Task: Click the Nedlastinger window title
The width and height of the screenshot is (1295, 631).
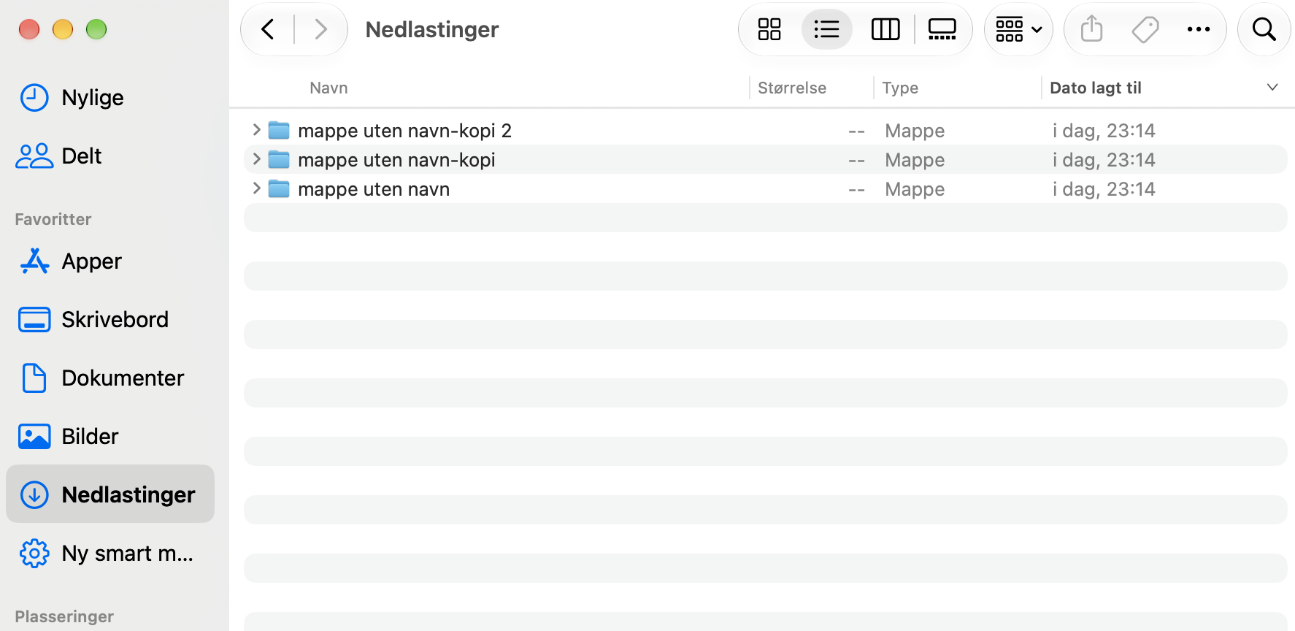Action: pos(432,29)
